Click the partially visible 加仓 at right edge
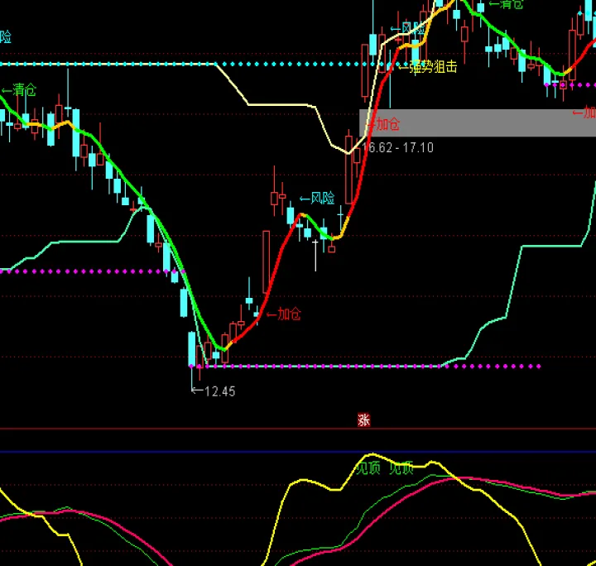Screen dimensions: 596x566 (584, 113)
